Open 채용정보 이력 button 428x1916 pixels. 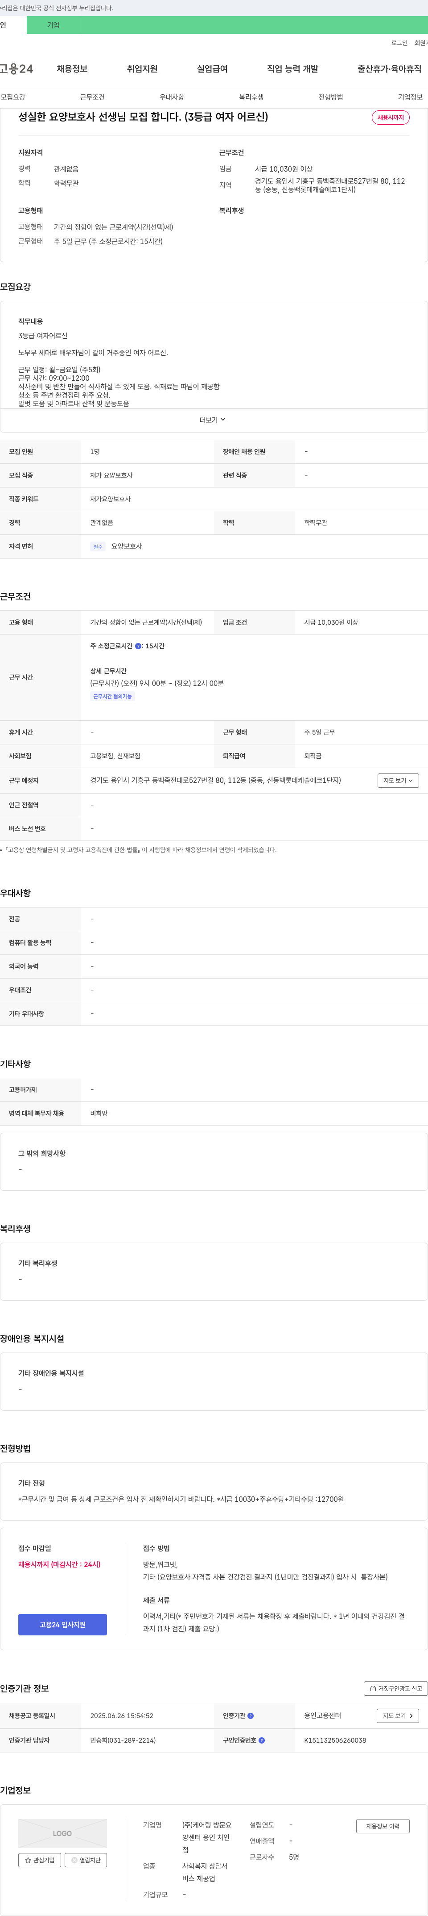383,1826
